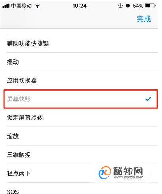Screen dimensions: 162x194
Task: Open the www.coozhi.com watermark link
Action: pyautogui.click(x=128, y=177)
